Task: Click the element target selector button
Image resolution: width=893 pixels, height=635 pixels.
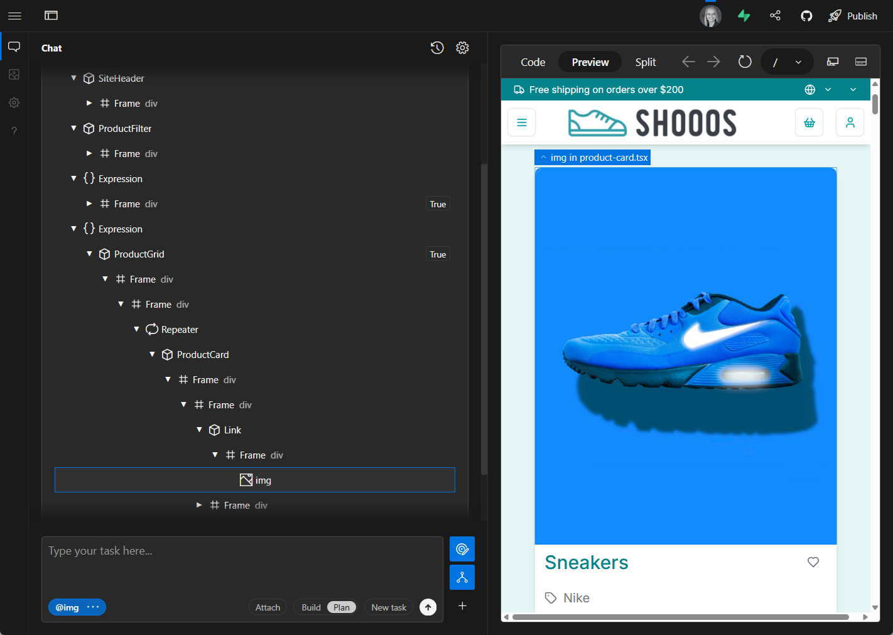Action: [x=462, y=549]
